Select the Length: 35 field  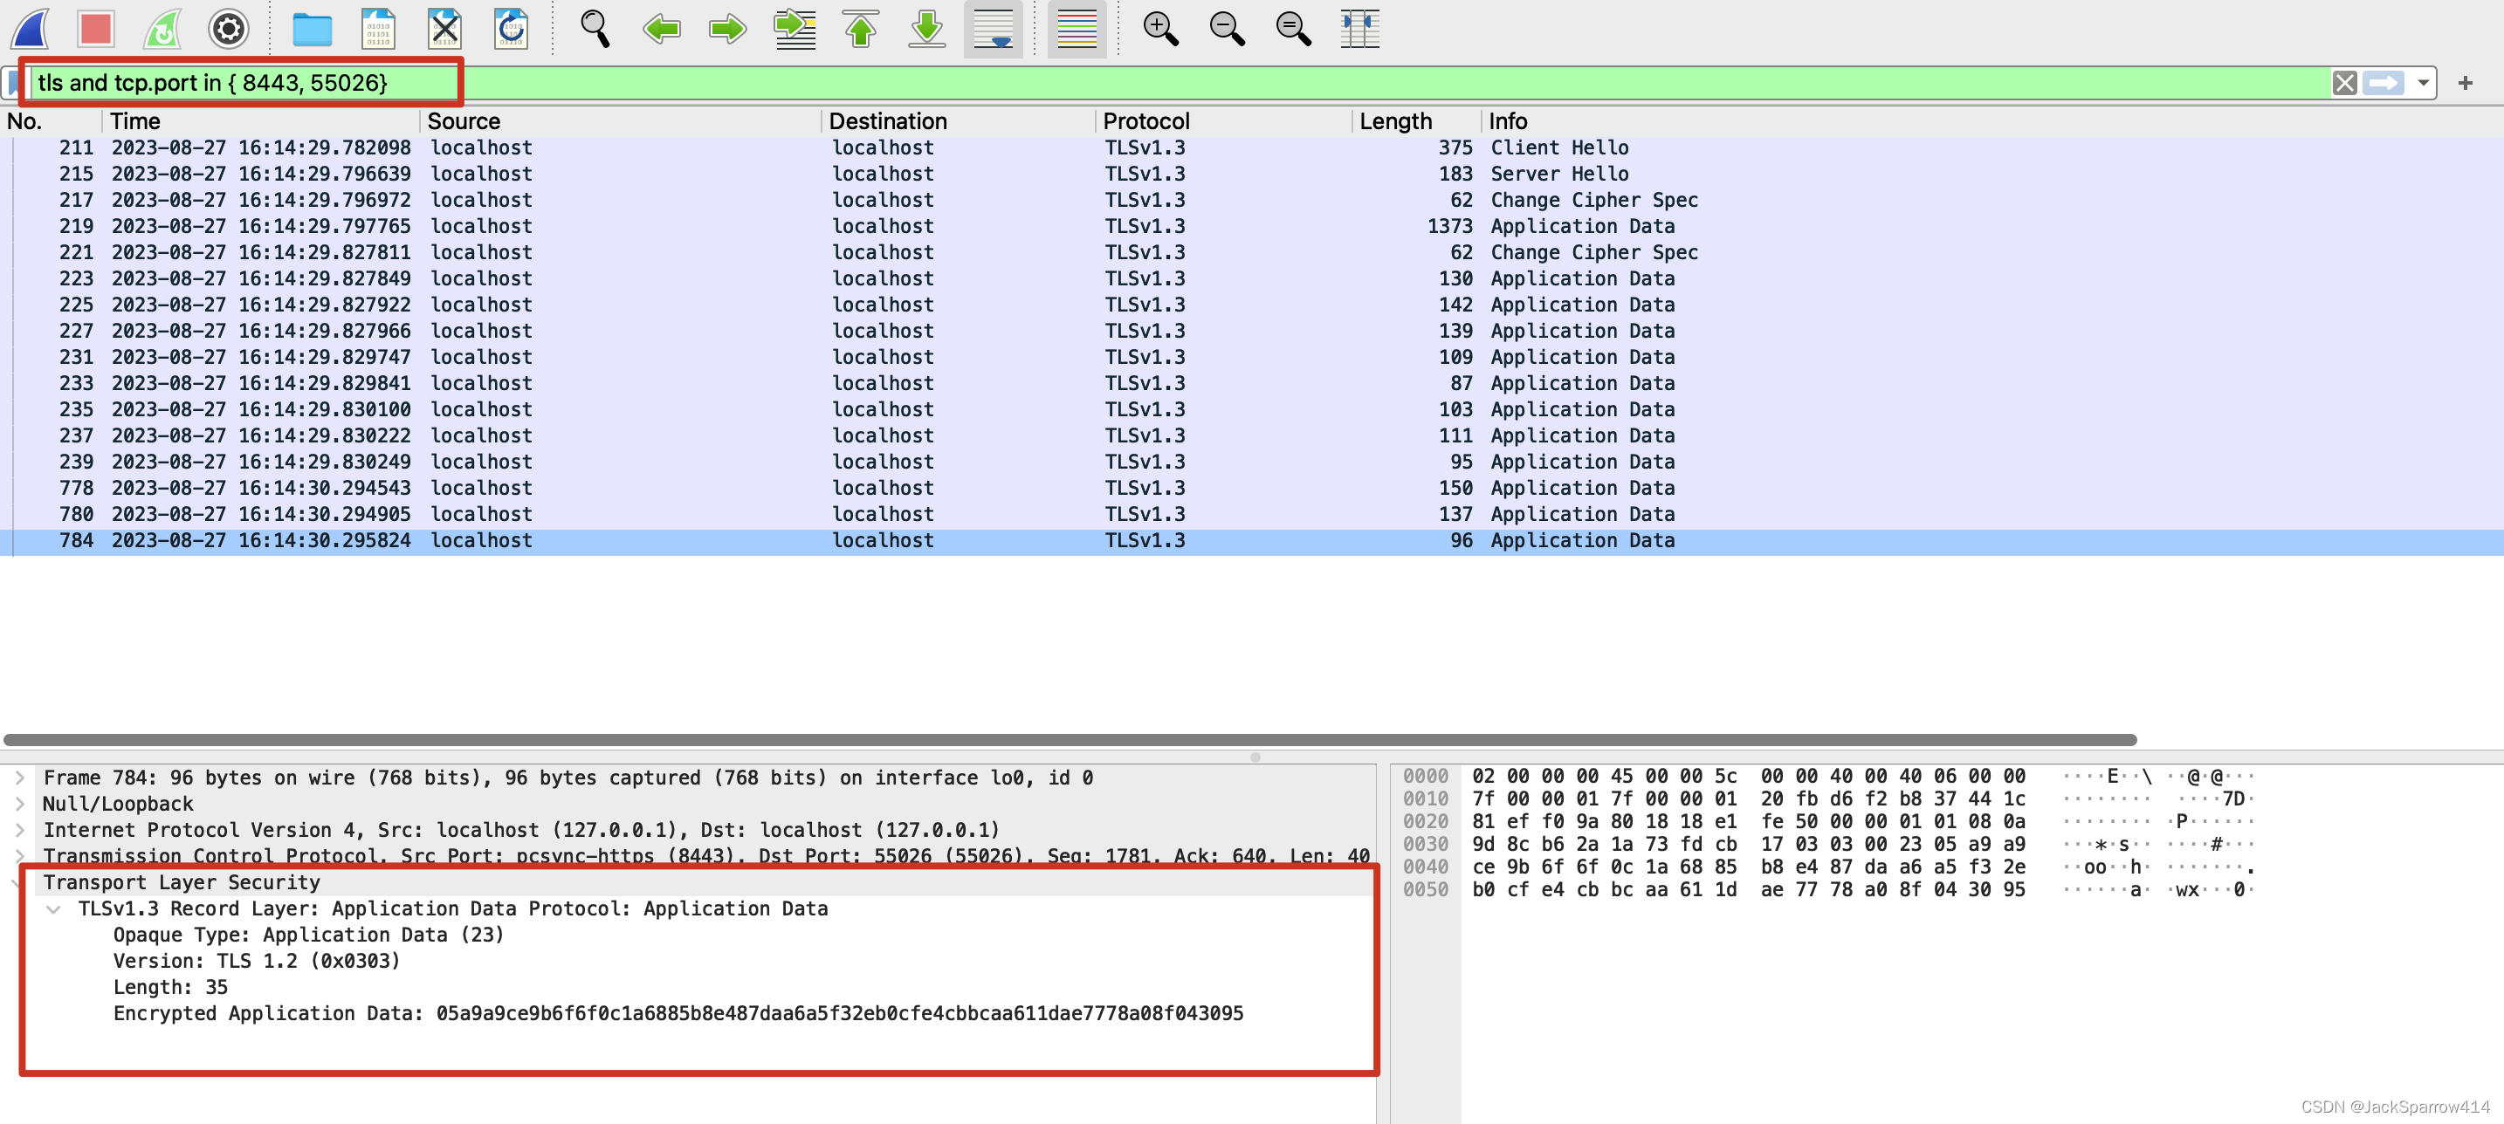pyautogui.click(x=170, y=988)
